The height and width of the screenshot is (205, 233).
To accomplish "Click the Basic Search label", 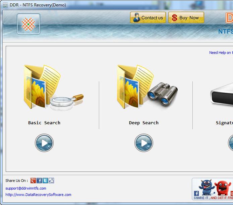I will (x=44, y=123).
